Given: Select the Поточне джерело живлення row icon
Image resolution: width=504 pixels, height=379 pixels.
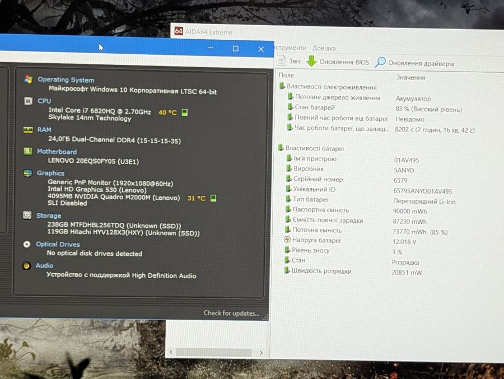Looking at the screenshot, I should [x=290, y=96].
